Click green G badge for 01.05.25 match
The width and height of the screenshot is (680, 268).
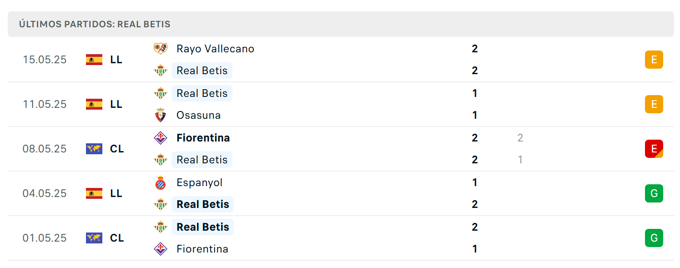[654, 238]
